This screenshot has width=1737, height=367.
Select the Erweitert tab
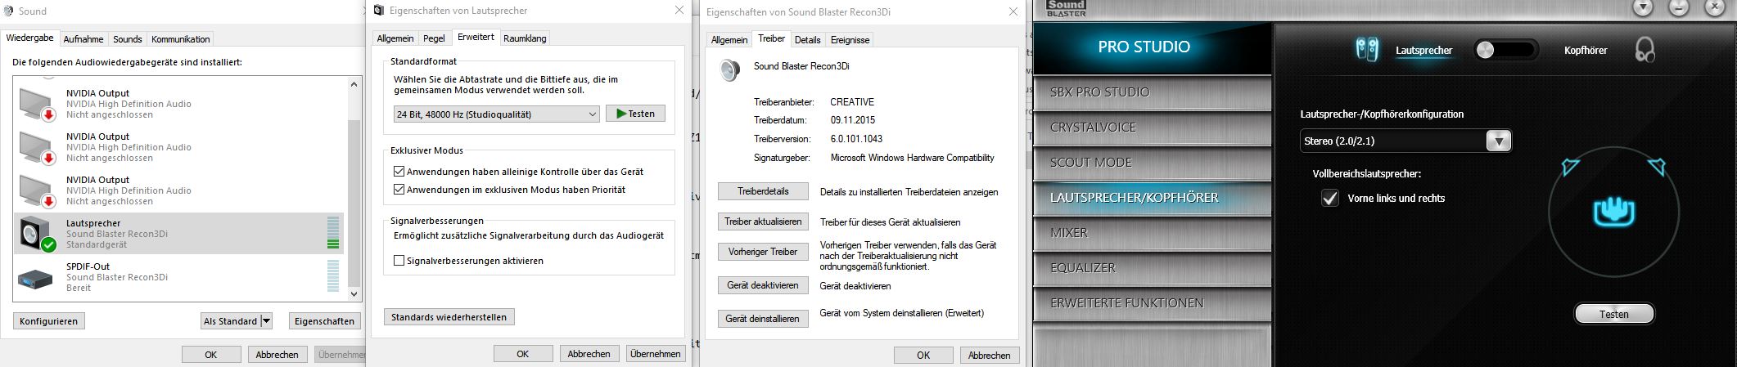coord(476,38)
